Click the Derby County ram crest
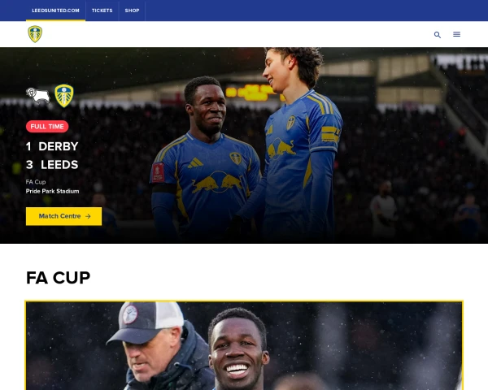The image size is (488, 390). [38, 96]
